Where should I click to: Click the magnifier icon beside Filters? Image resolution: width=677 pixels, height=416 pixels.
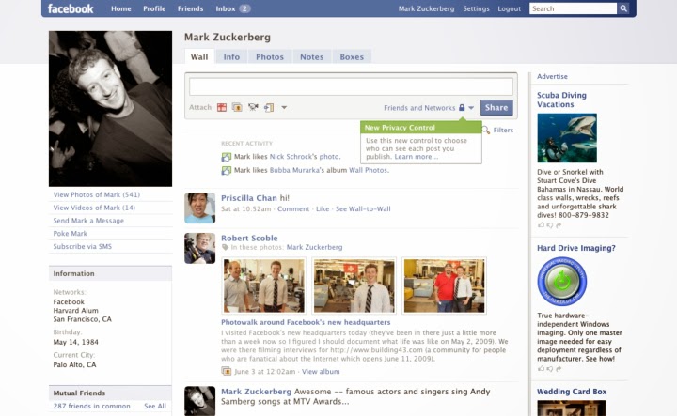pyautogui.click(x=486, y=130)
